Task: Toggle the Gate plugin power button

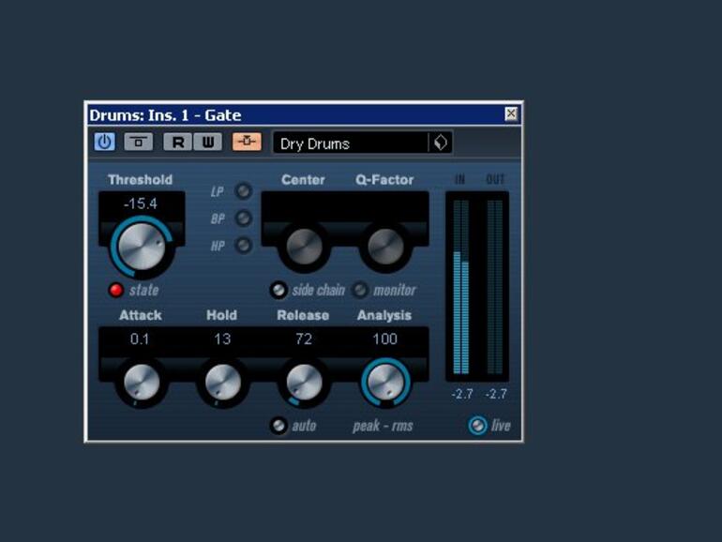Action: [x=104, y=142]
